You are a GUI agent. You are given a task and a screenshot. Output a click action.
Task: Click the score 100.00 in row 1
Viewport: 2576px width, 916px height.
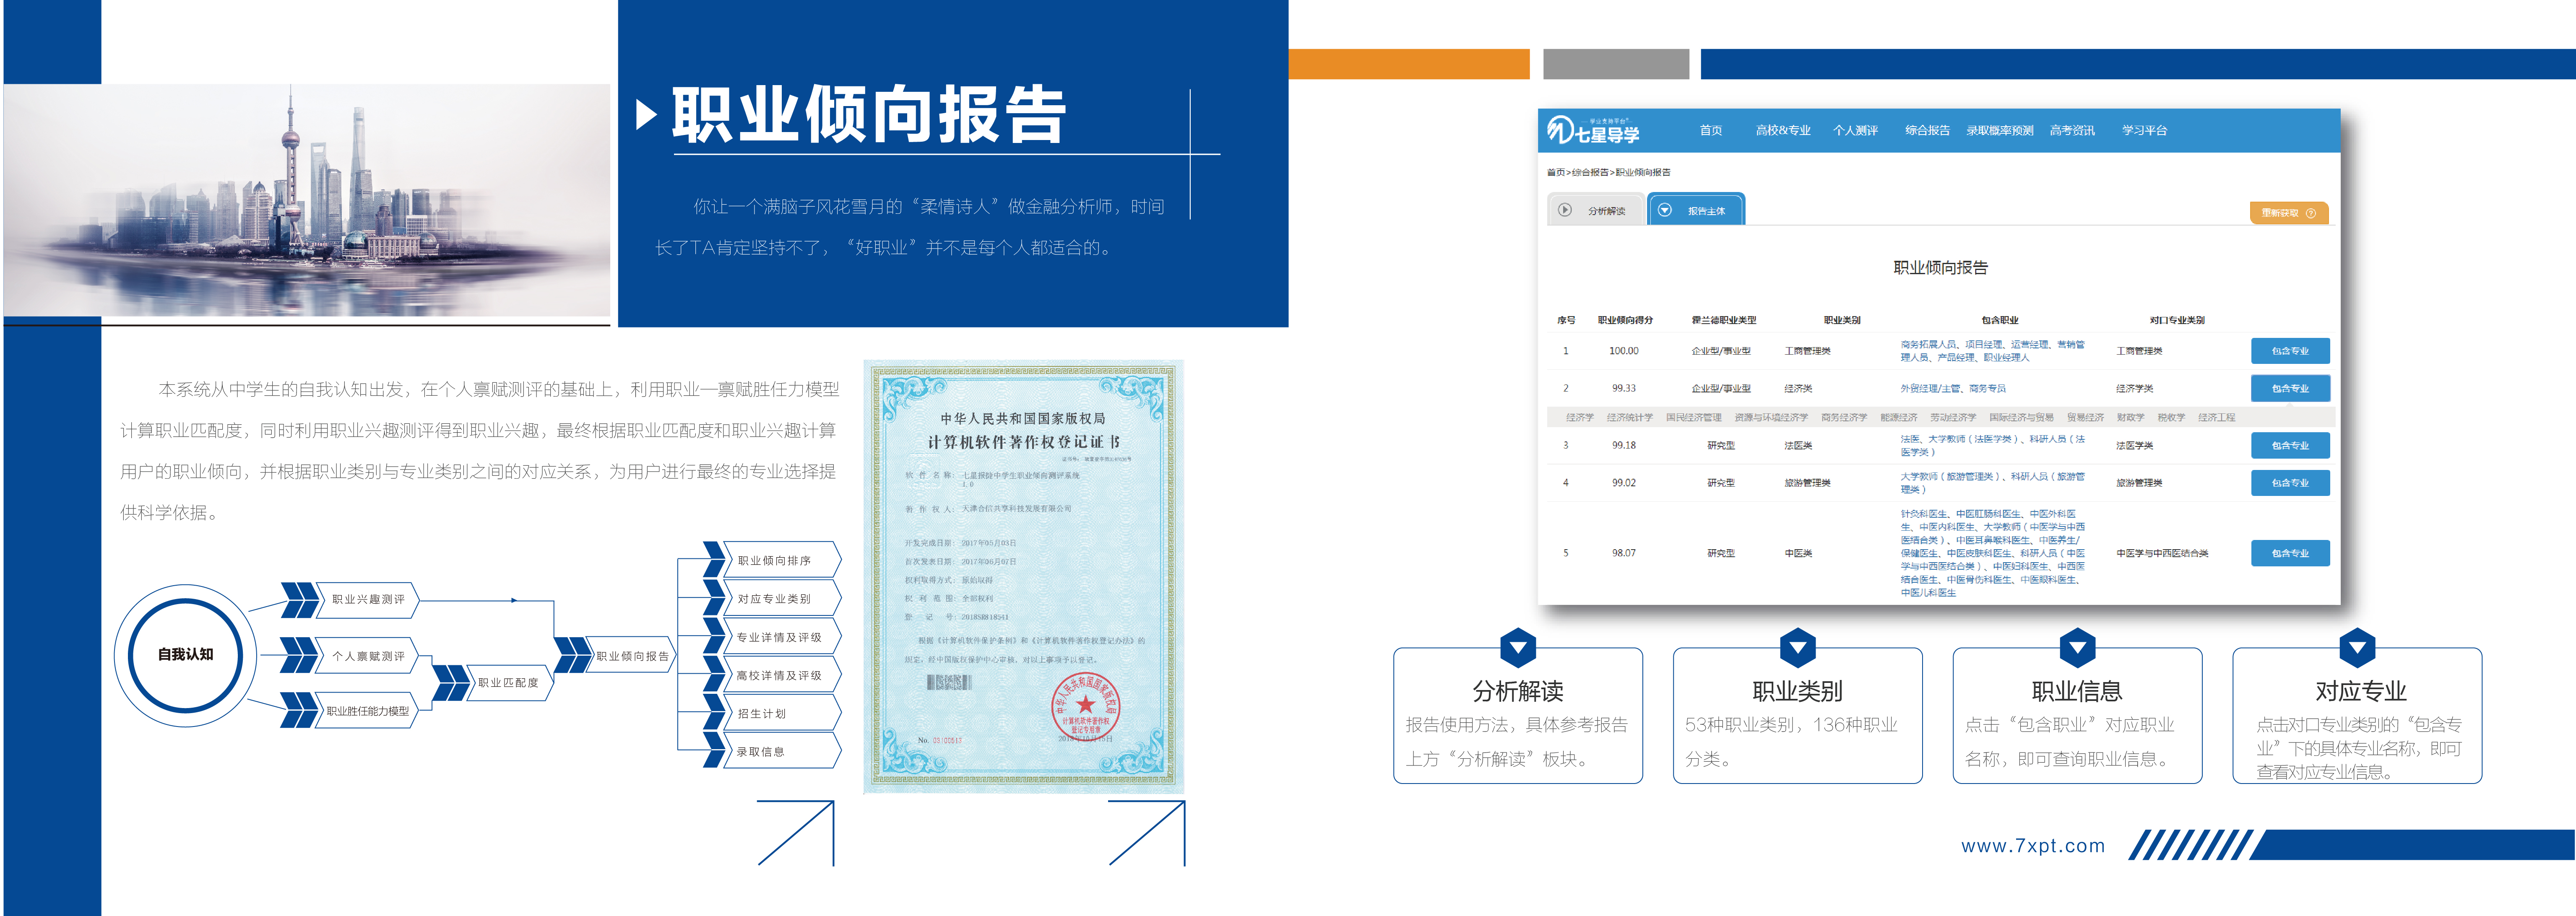click(x=1623, y=351)
